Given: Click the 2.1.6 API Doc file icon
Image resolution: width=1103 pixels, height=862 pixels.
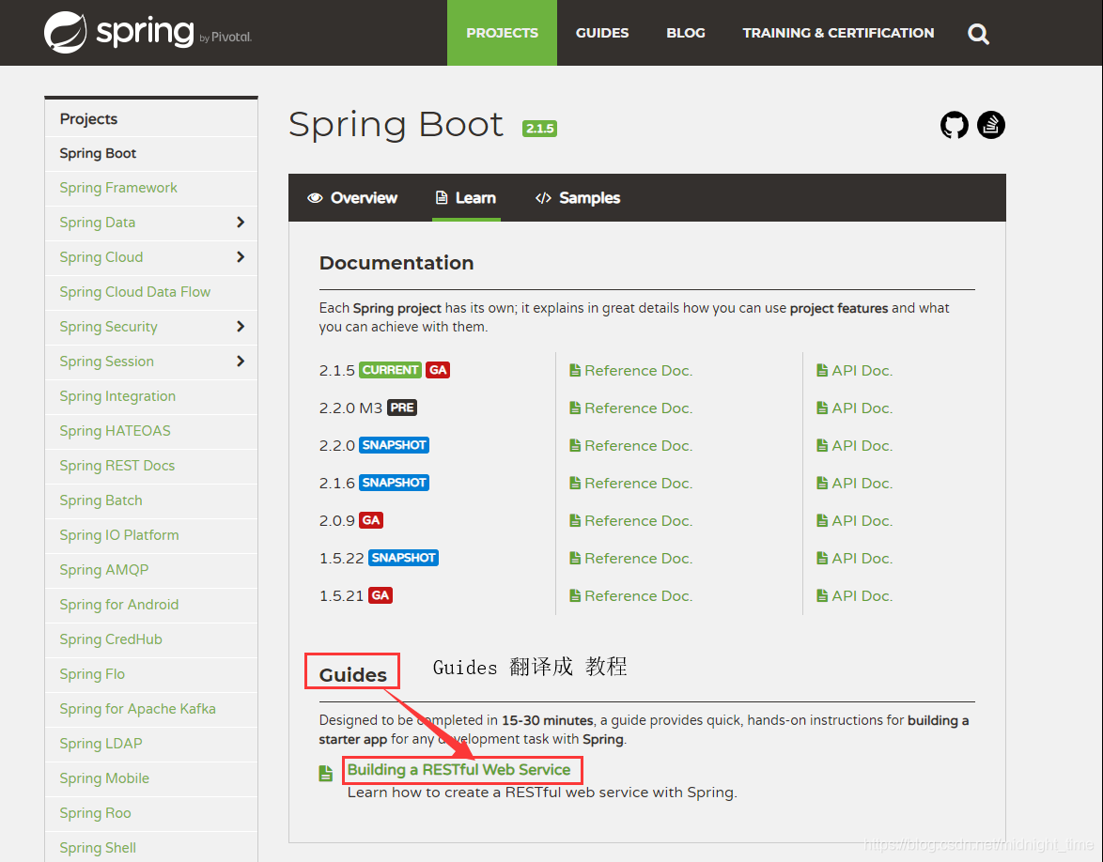Looking at the screenshot, I should tap(822, 483).
